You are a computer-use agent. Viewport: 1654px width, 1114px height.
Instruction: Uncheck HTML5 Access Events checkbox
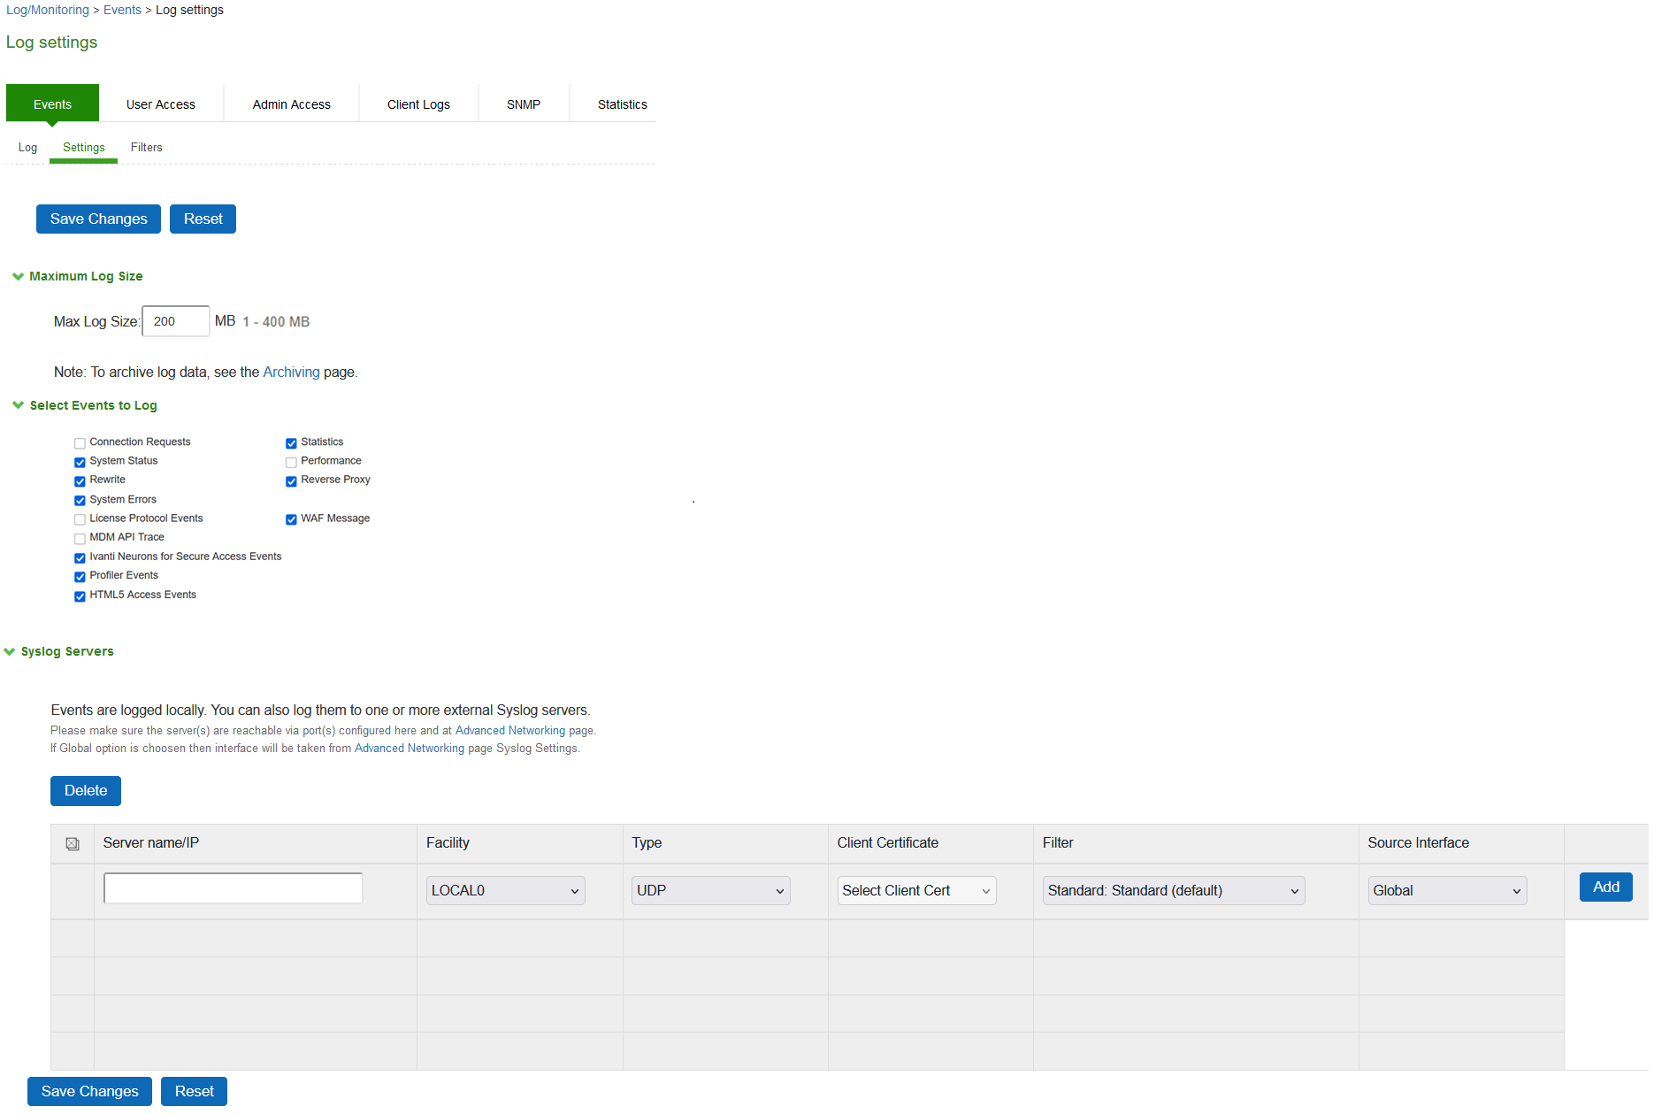tap(80, 596)
